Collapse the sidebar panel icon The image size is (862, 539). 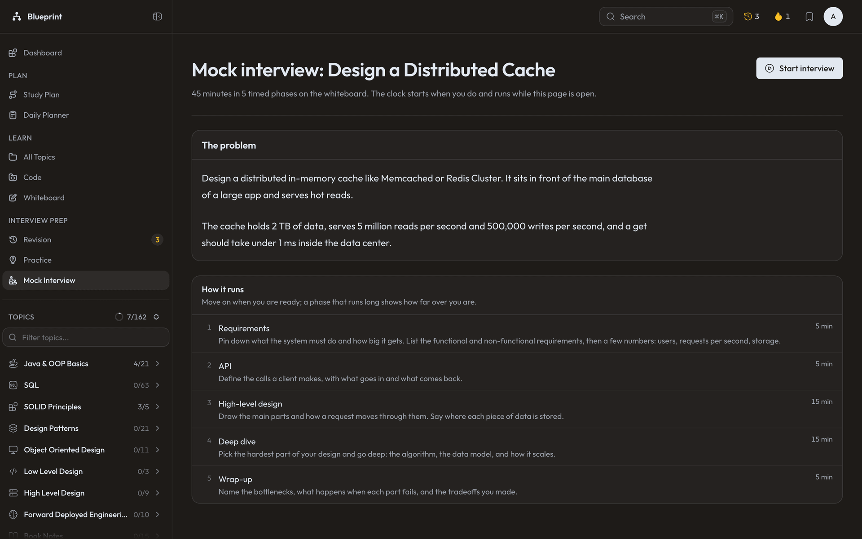coord(157,17)
